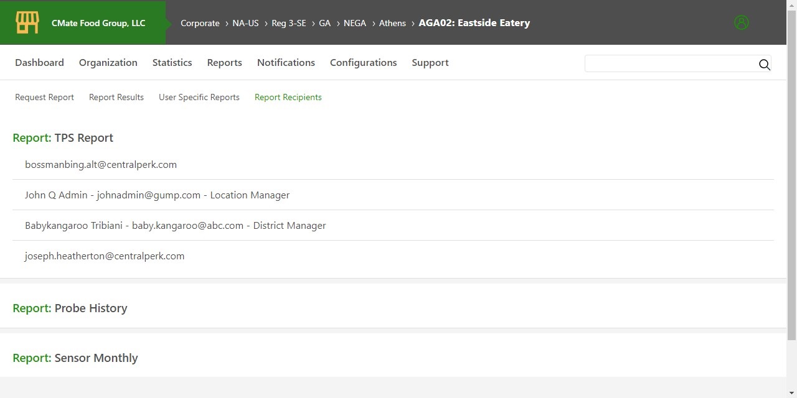Select the John Q Admin recipient row

click(157, 195)
